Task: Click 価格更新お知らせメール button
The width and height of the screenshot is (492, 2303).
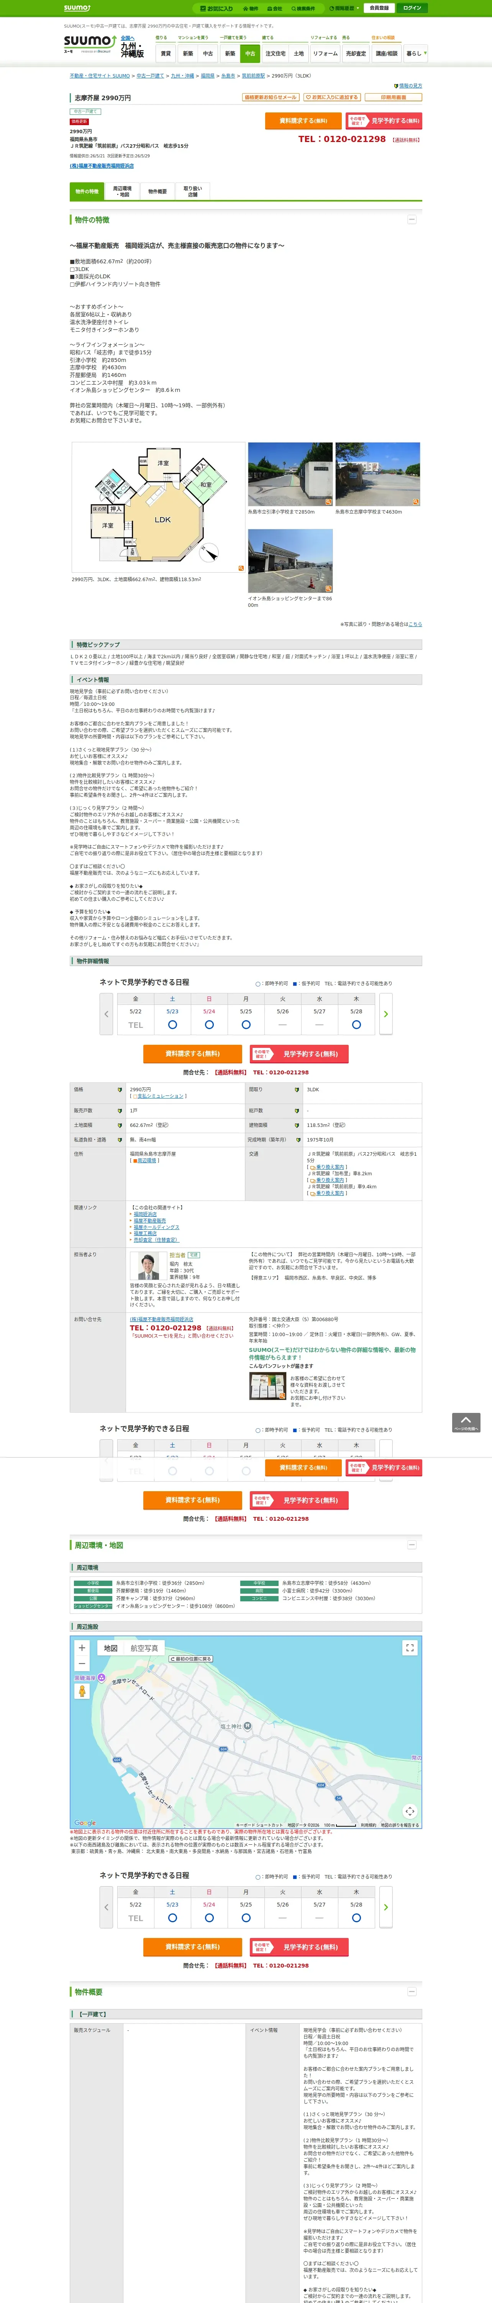Action: (x=271, y=97)
